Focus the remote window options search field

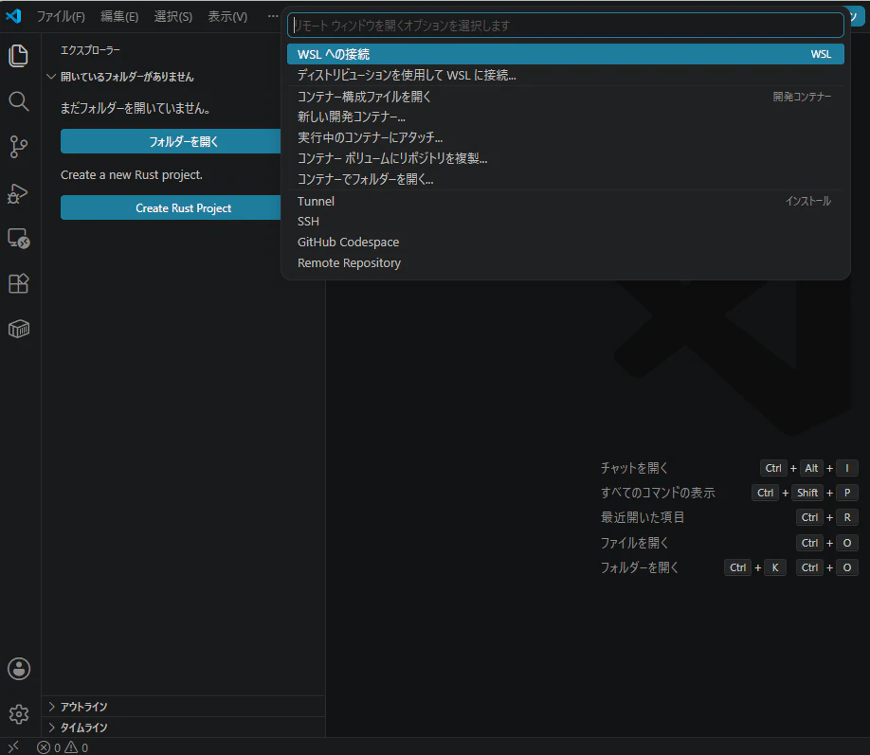(x=566, y=26)
